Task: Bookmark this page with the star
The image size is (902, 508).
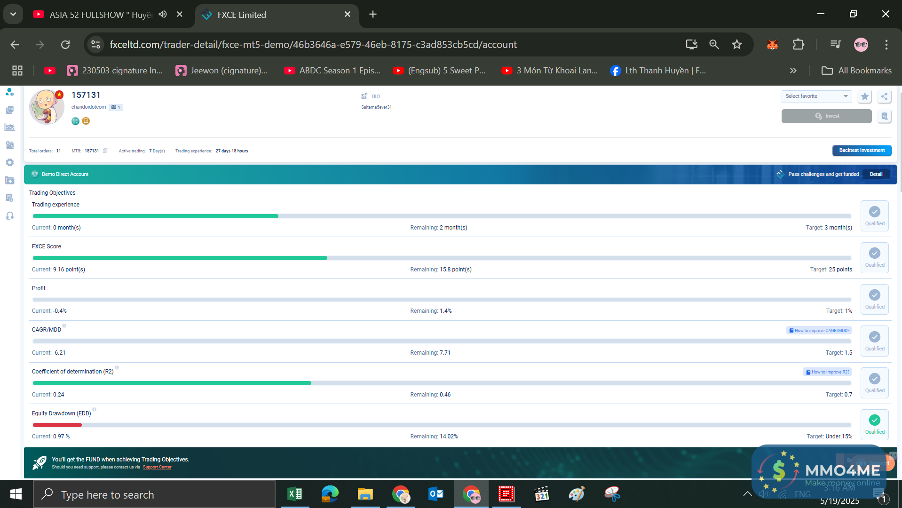Action: (x=736, y=45)
